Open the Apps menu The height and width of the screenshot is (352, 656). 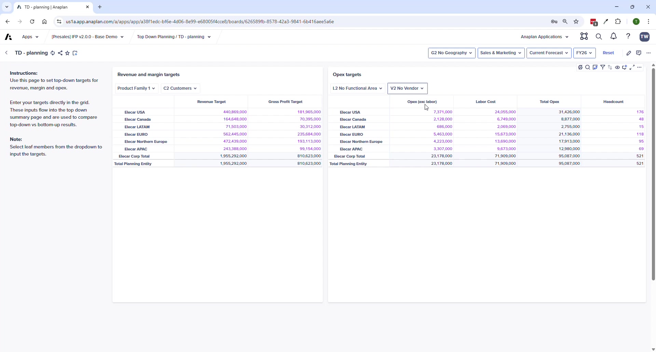[30, 37]
